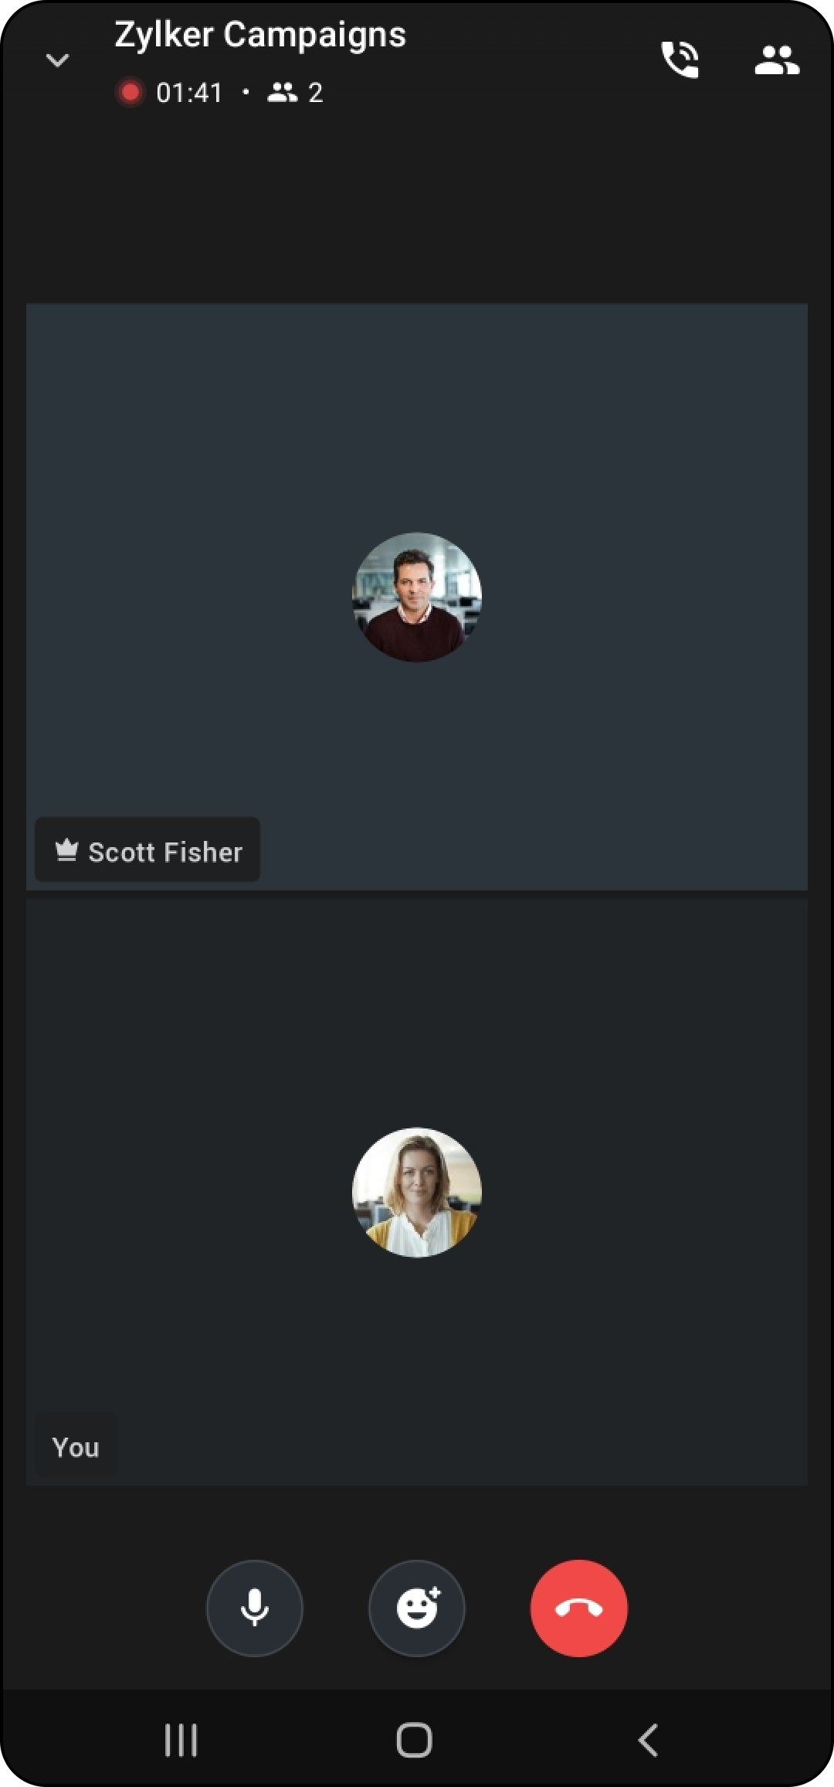This screenshot has width=834, height=1787.
Task: Select Scott Fisher's profile picture
Action: (x=417, y=597)
